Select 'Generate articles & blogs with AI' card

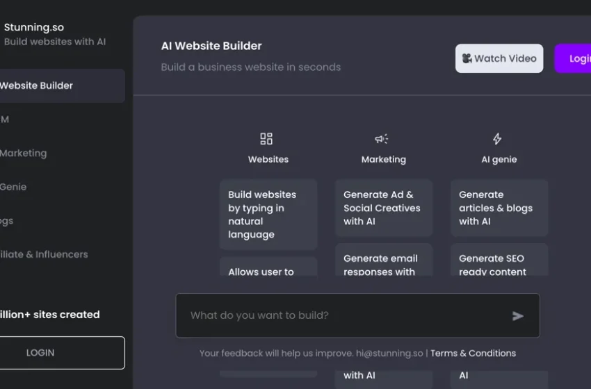point(499,208)
